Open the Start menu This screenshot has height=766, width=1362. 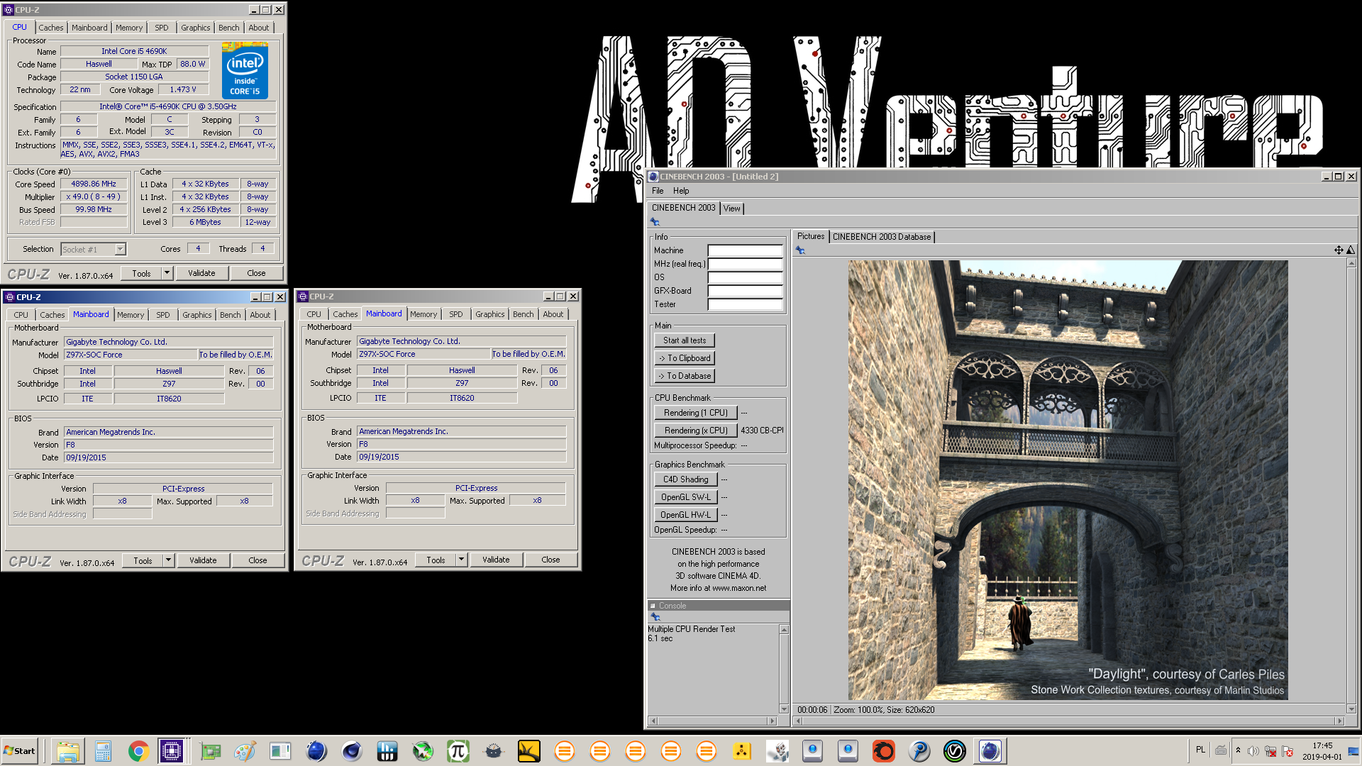tap(19, 751)
